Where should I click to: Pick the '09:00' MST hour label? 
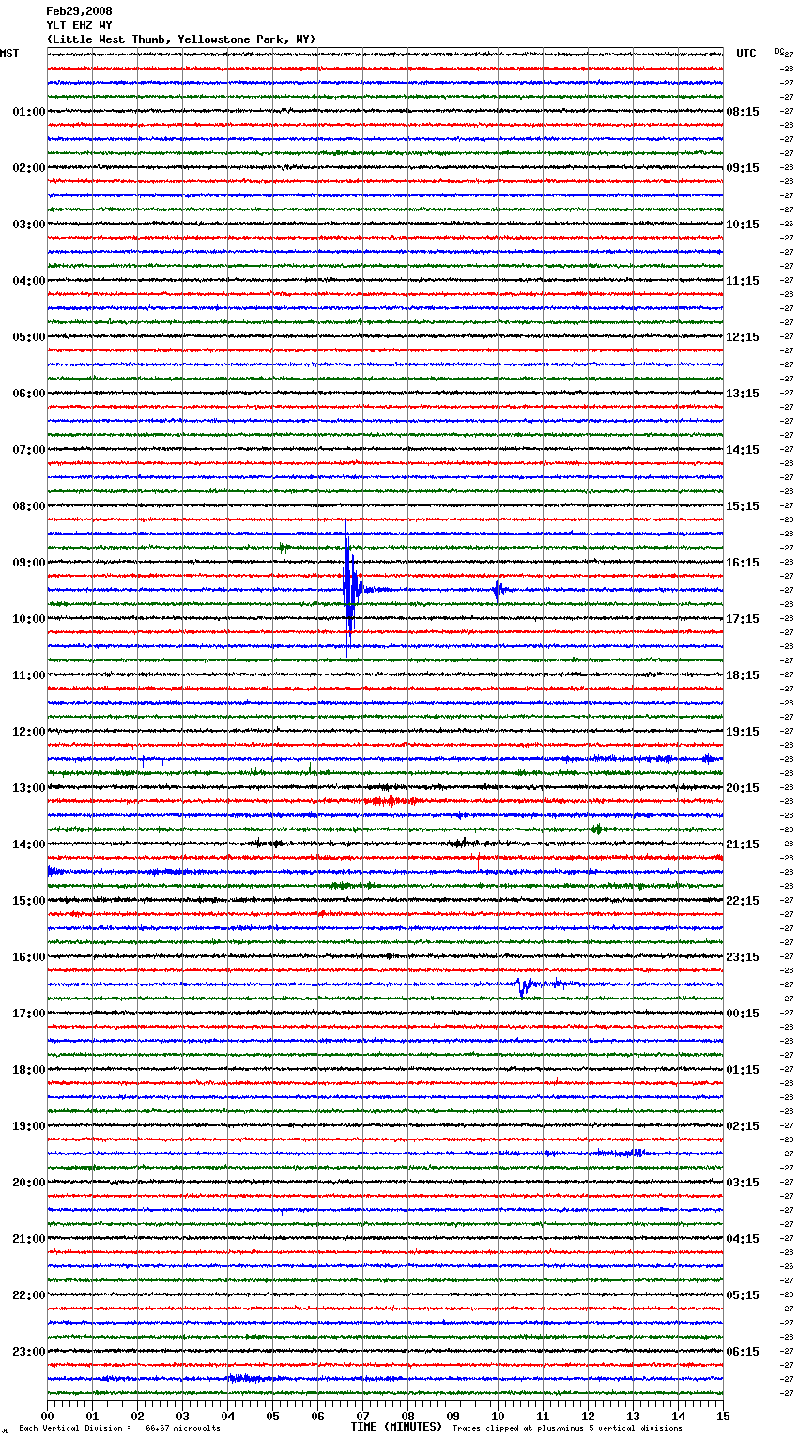29,563
